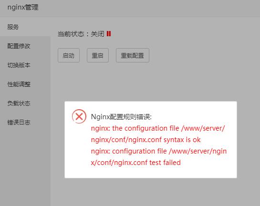
Task: Switch to the 配置修改 tab
Action: coord(25,46)
